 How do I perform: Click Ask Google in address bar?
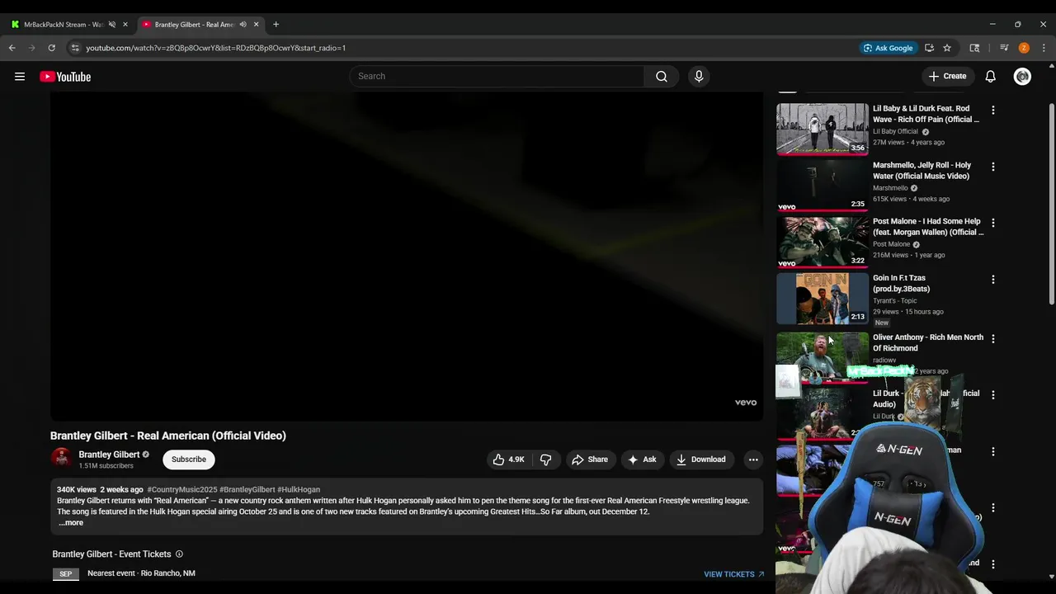[889, 48]
